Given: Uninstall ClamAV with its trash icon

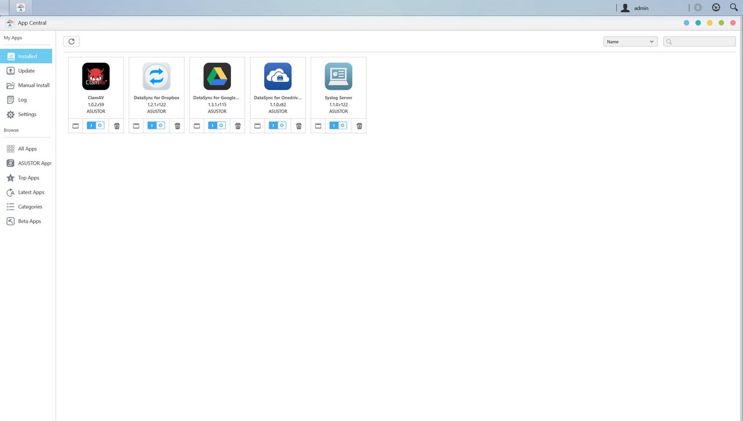Looking at the screenshot, I should click(x=117, y=126).
